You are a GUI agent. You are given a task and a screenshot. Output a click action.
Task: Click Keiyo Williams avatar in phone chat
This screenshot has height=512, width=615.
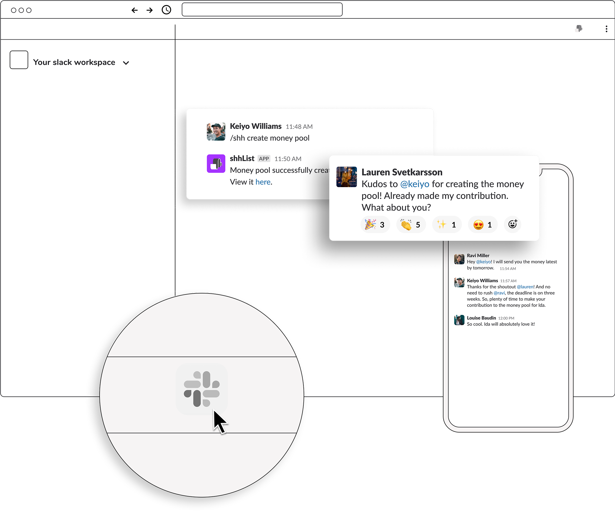[459, 282]
